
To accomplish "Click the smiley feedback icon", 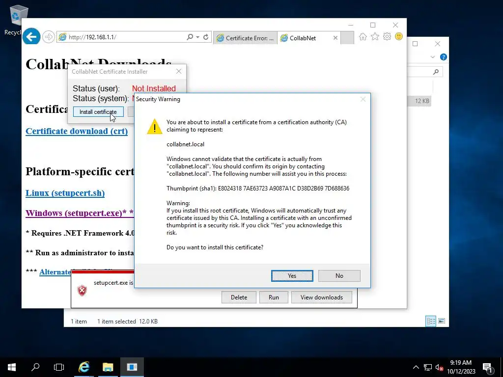I will (399, 36).
